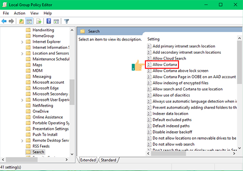The image size is (243, 171).
Task: Select the Maps folder icon
Action: 28,65
